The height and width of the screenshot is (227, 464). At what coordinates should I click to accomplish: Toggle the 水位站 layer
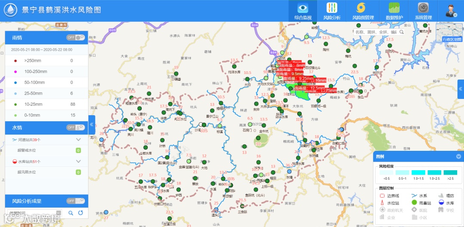[389, 203]
